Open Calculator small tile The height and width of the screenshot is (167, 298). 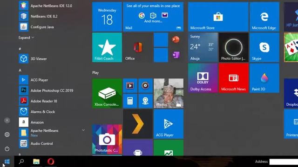pyautogui.click(x=130, y=101)
